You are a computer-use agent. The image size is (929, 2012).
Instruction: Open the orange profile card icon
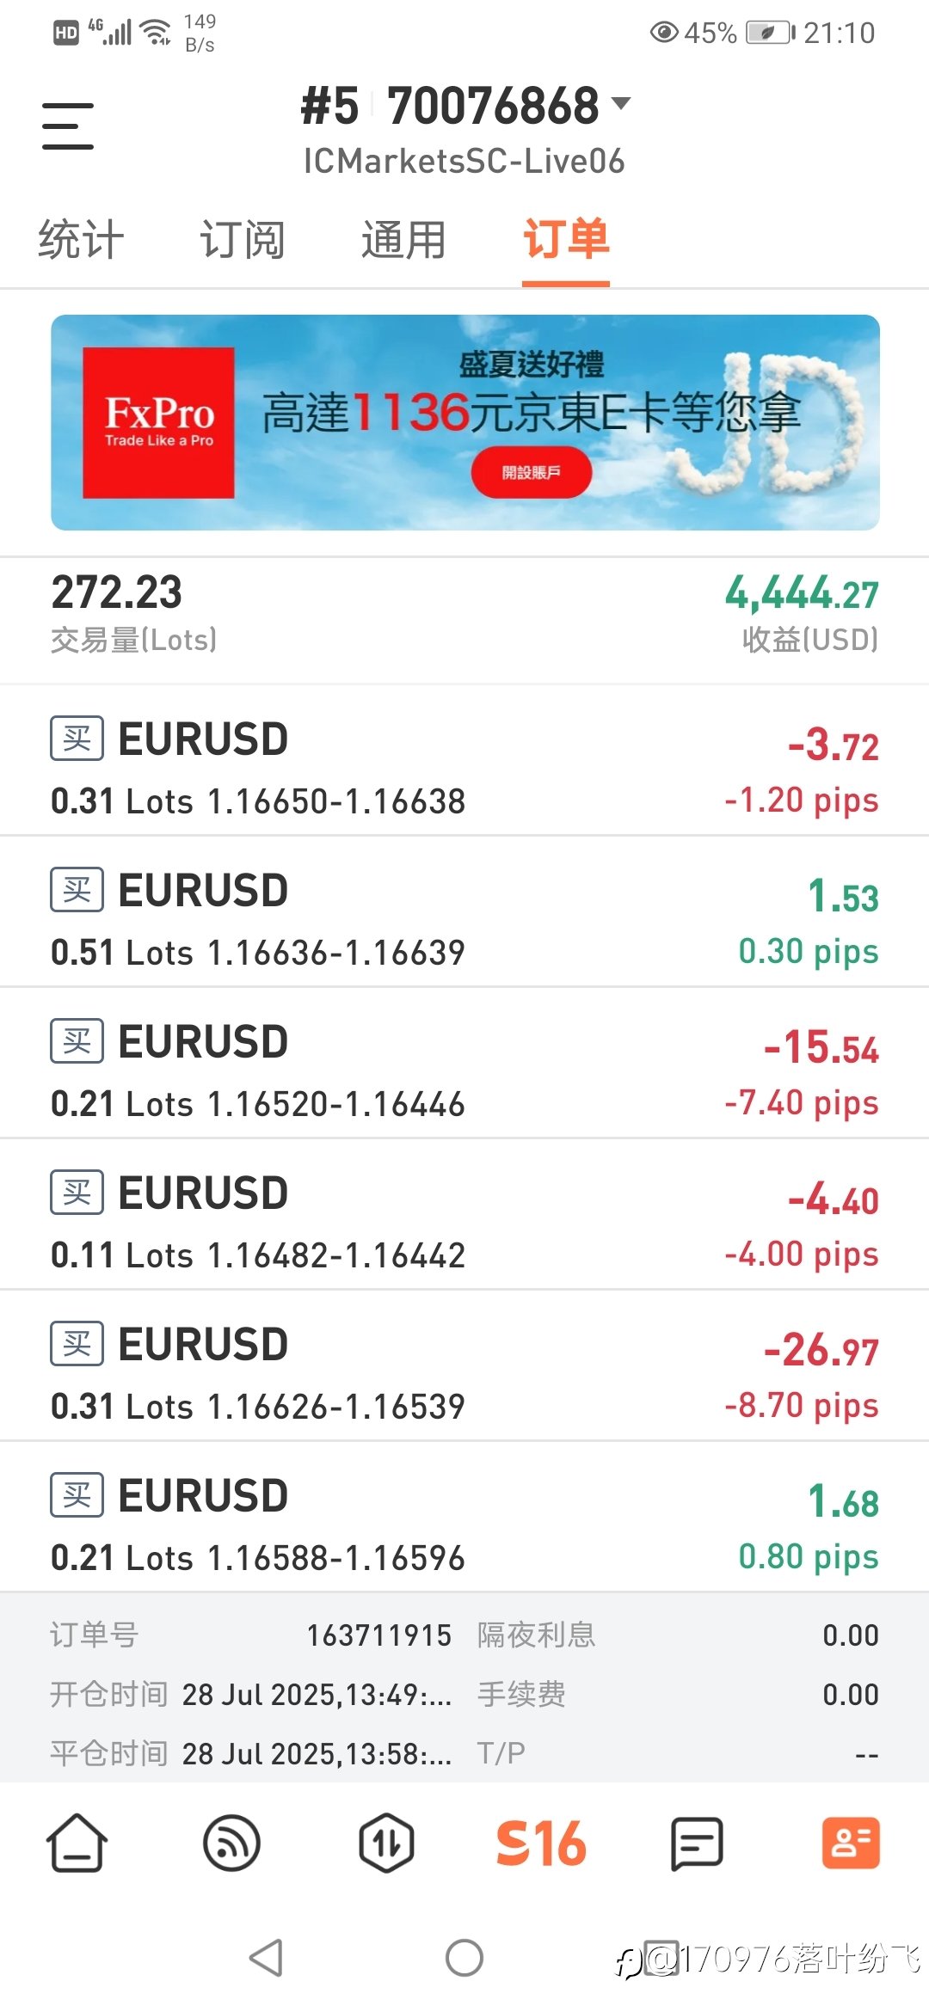tap(851, 1843)
